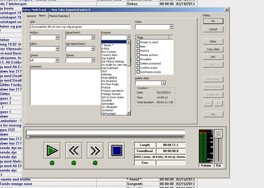Open the Delete date calendar dropdown
The image size is (264, 188).
pyautogui.click(x=164, y=83)
